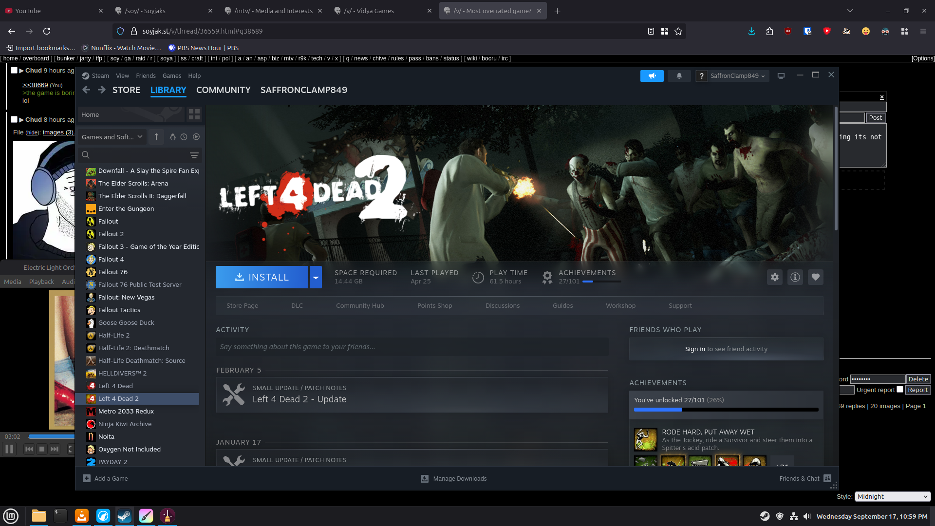The height and width of the screenshot is (526, 935).
Task: Enter Steam Big Picture mode icon
Action: coord(781,76)
